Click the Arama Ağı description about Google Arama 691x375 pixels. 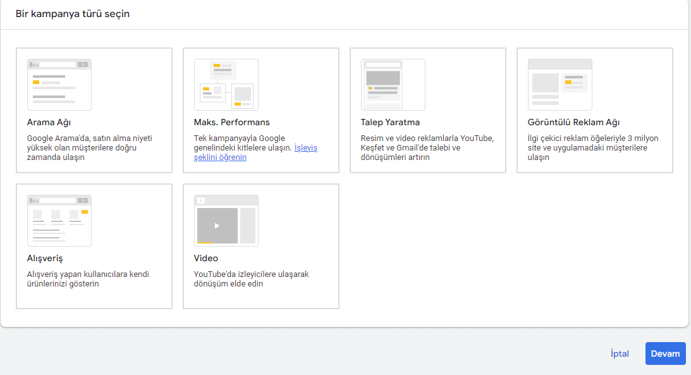89,148
